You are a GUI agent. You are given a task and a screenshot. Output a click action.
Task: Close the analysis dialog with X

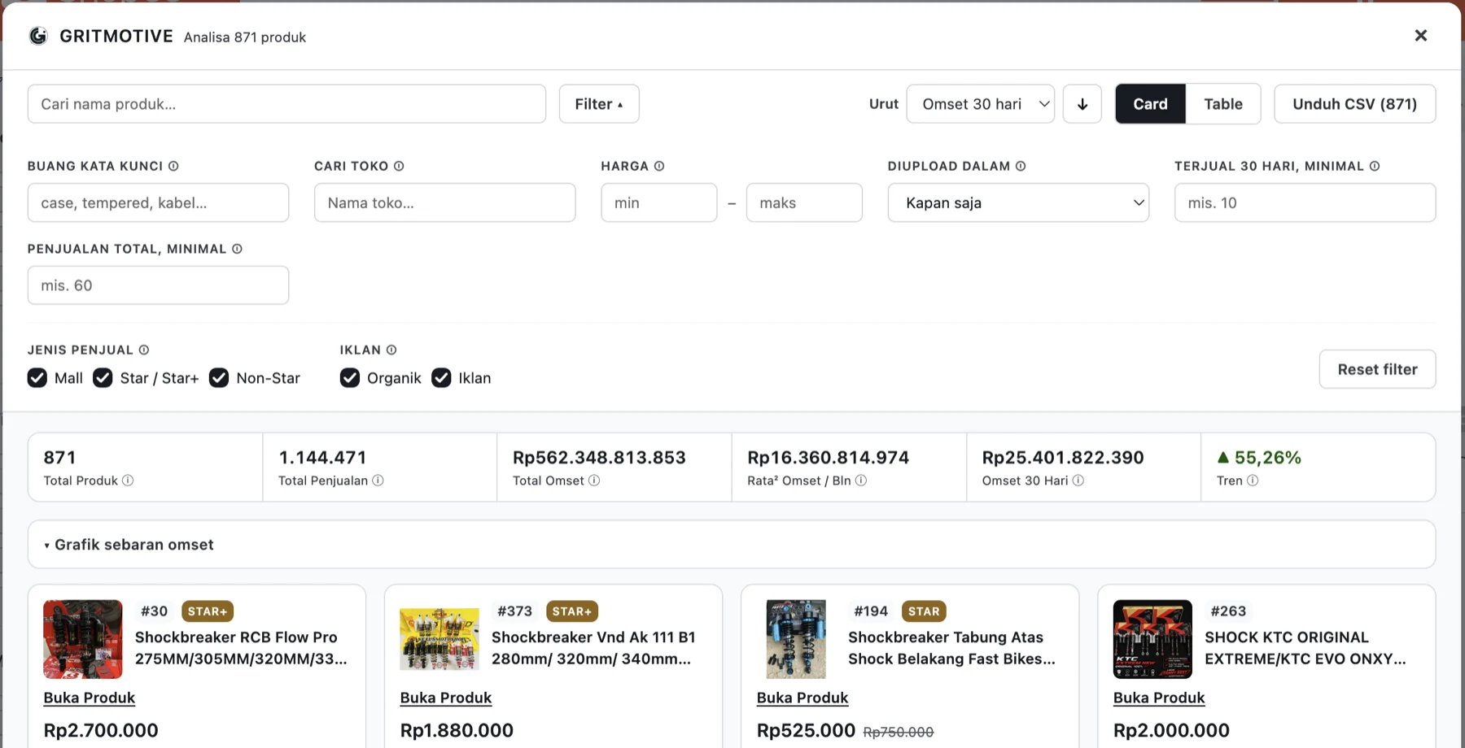tap(1421, 36)
